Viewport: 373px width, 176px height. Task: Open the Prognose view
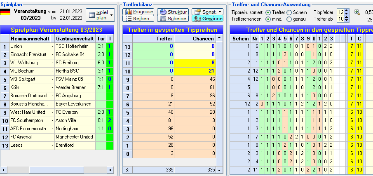(x=138, y=12)
